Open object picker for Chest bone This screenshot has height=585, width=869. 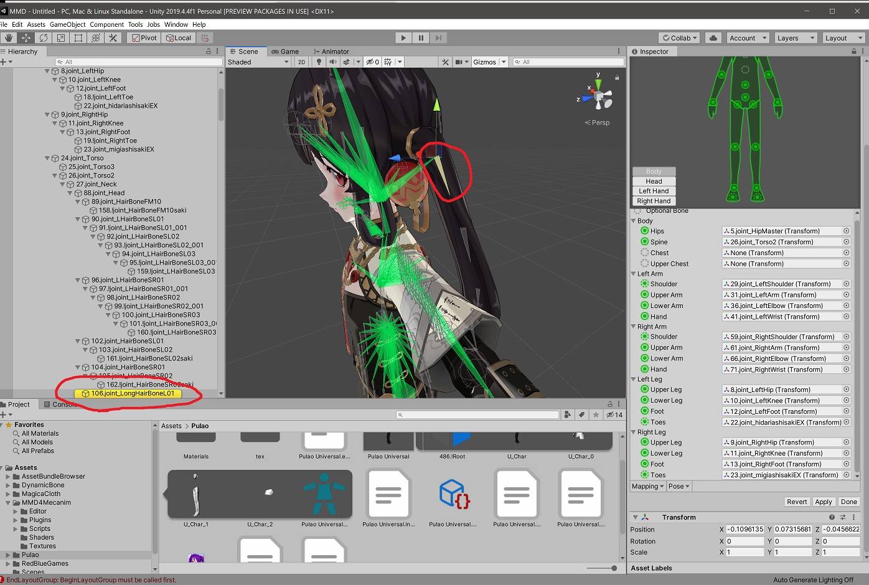tap(847, 253)
